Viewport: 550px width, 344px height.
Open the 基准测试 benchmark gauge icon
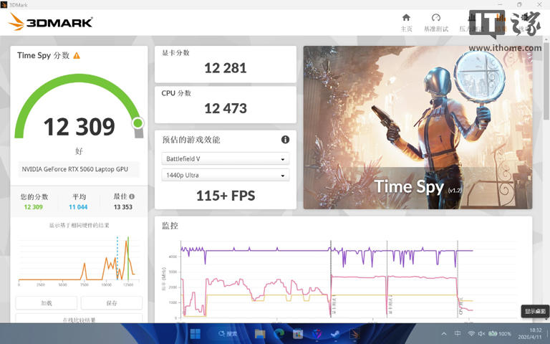click(435, 21)
